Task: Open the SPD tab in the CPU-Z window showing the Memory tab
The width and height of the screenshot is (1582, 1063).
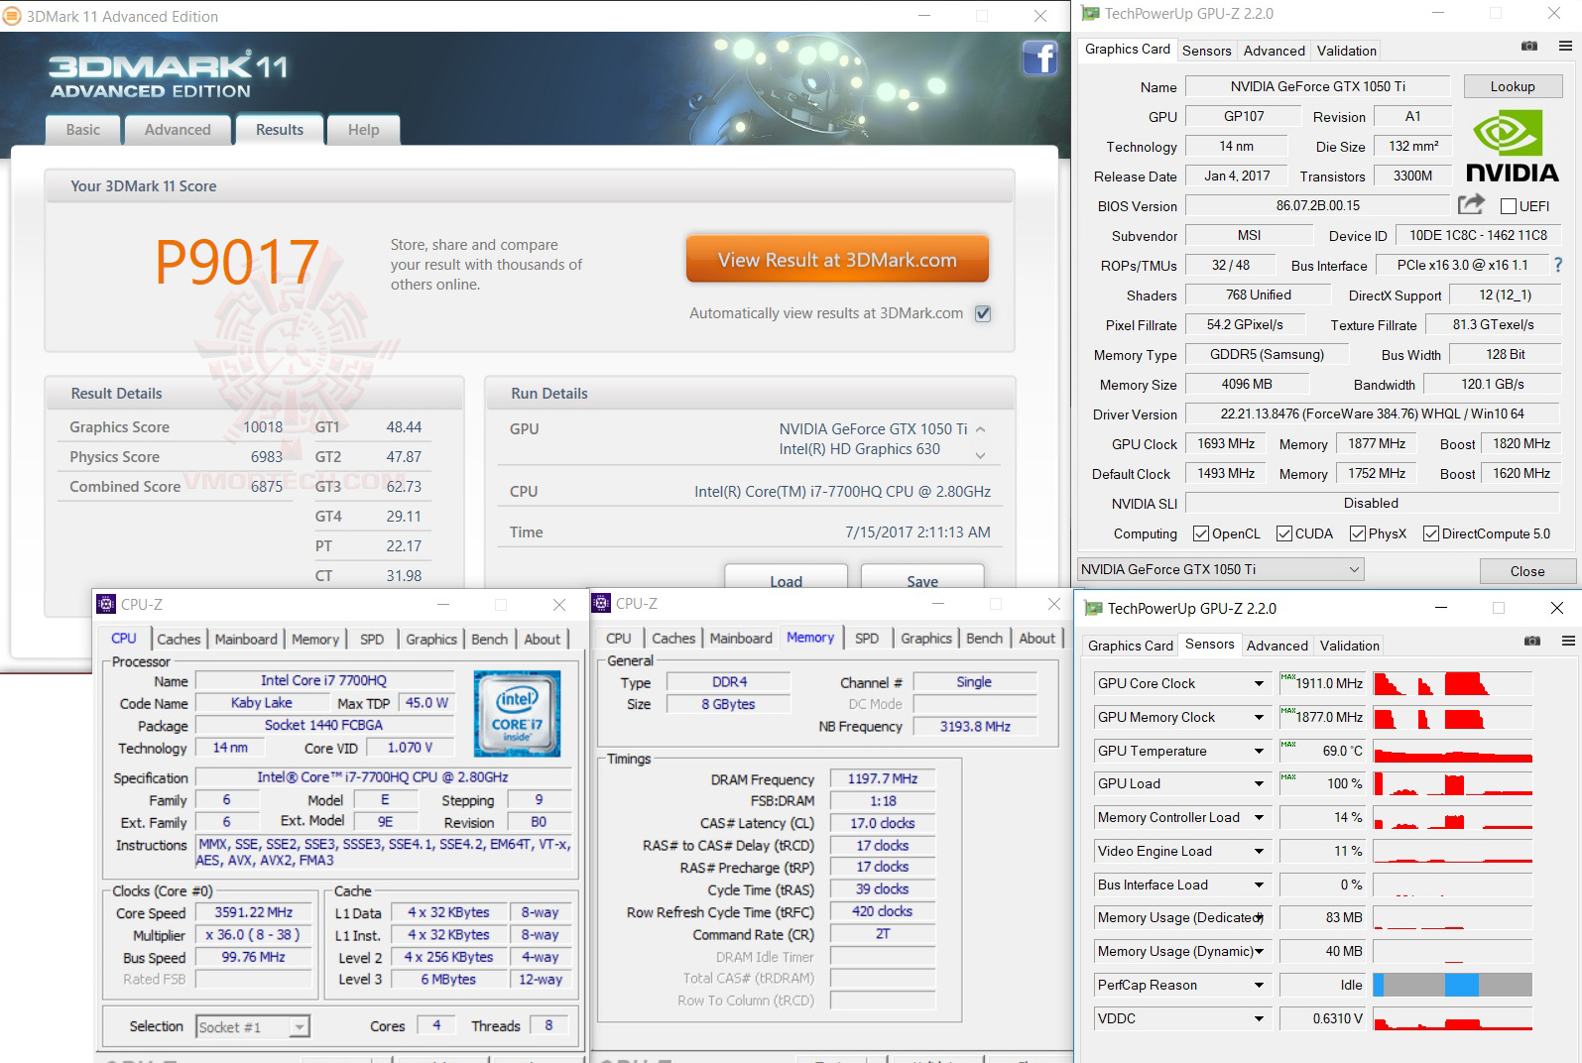Action: [x=867, y=639]
